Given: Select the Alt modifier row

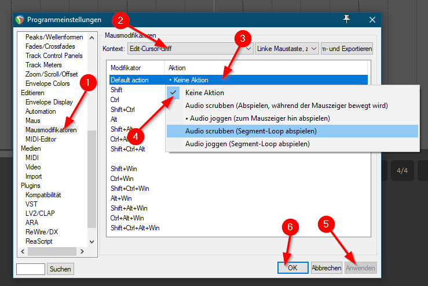Looking at the screenshot, I should pyautogui.click(x=114, y=119).
